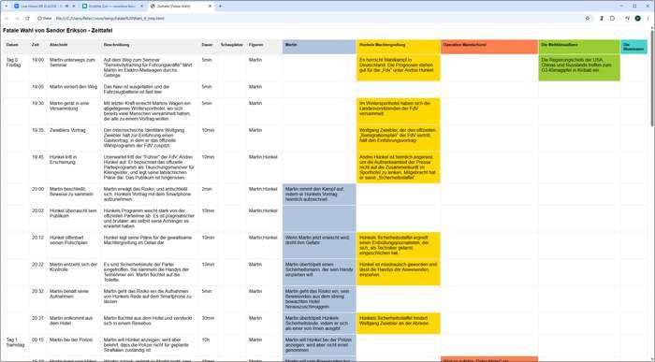
Task: Click the Datei file info chip
Action: [45, 19]
